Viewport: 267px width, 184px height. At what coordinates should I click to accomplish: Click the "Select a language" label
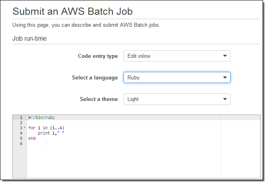click(x=95, y=77)
